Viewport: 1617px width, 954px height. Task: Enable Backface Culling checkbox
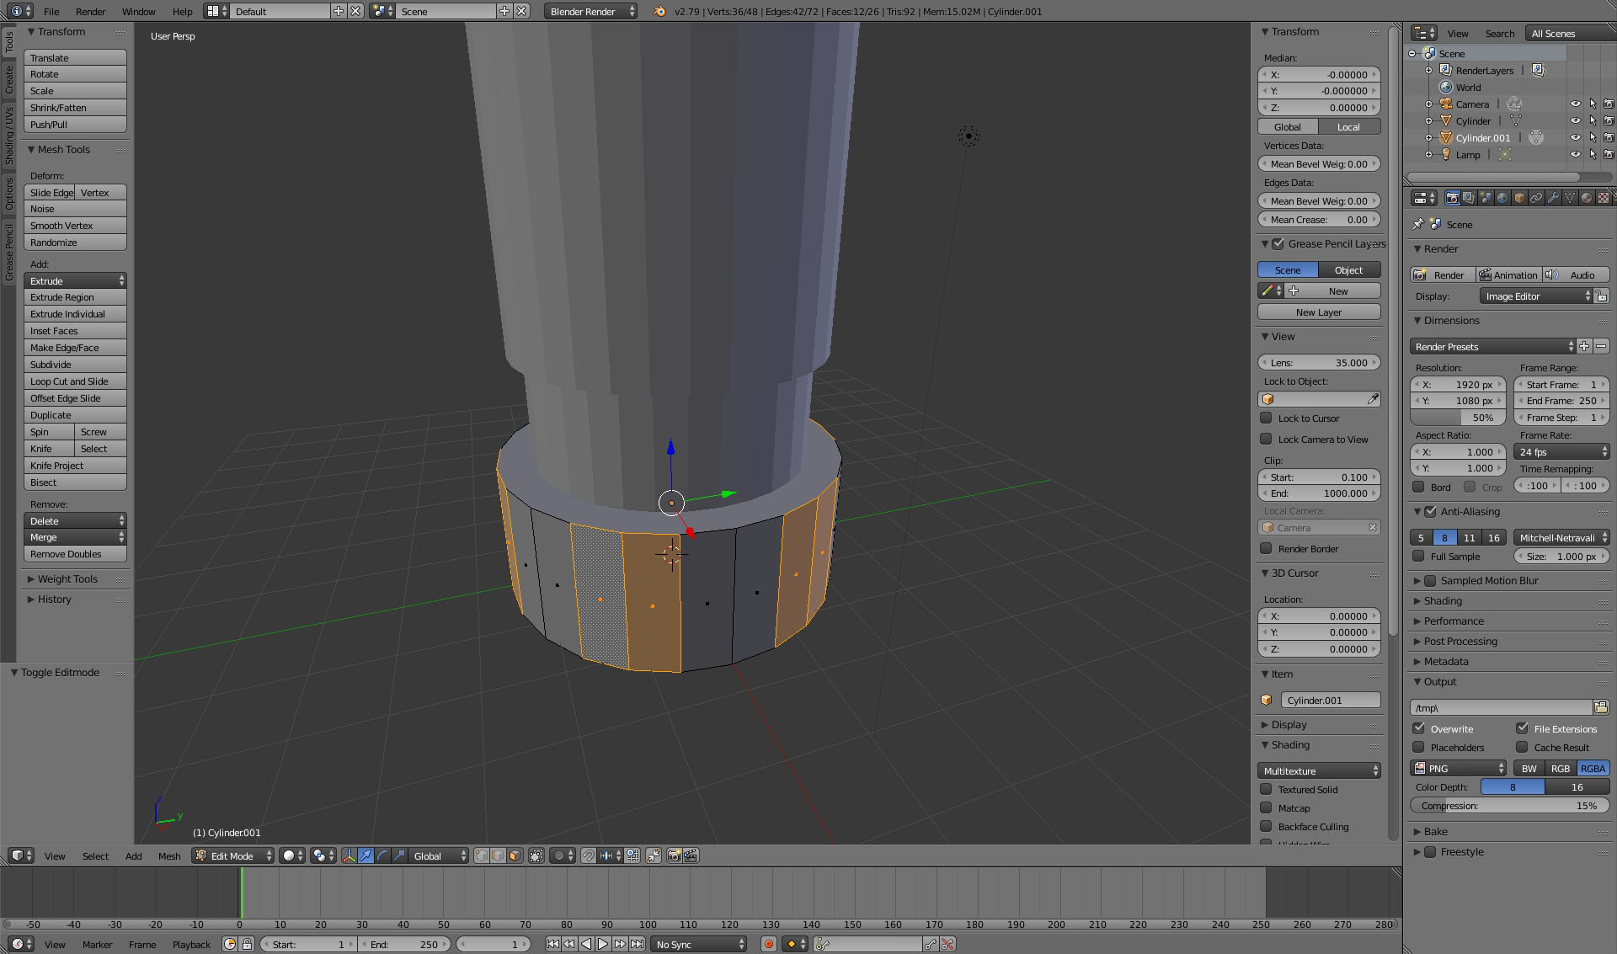pyautogui.click(x=1266, y=826)
